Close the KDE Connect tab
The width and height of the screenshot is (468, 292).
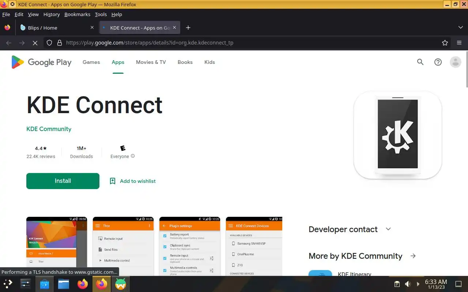point(174,27)
